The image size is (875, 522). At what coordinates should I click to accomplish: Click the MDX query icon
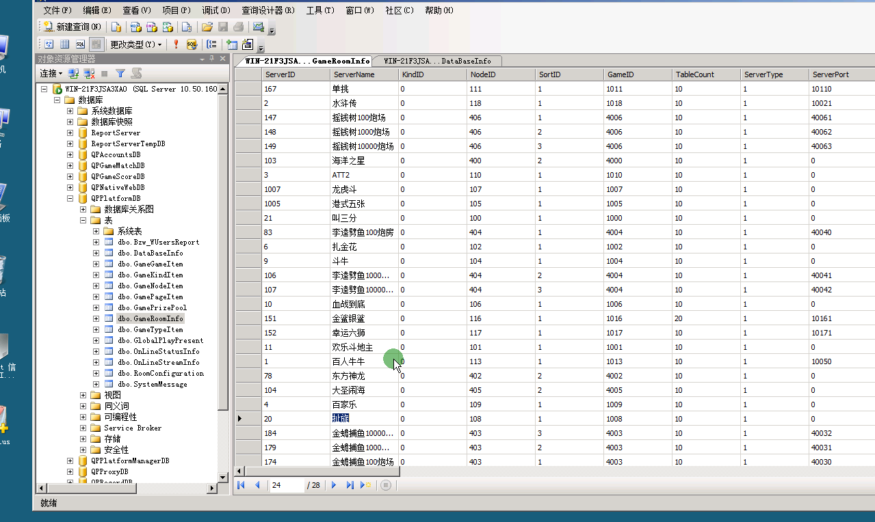pos(135,27)
